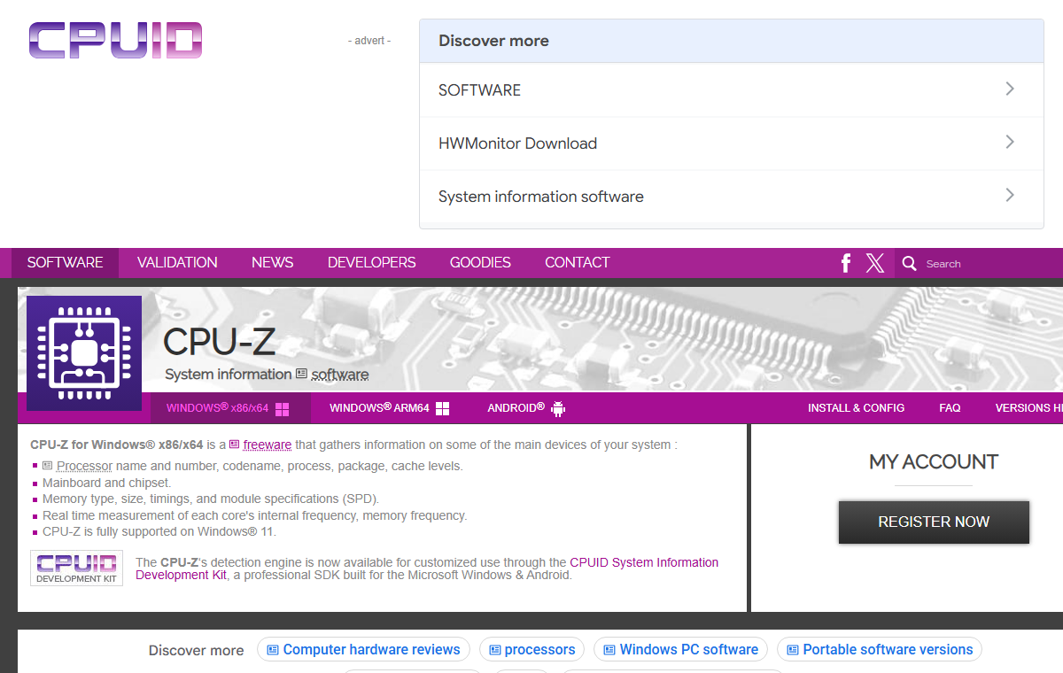Click the 'Discover more' advert header
Viewport: 1063px width, 673px height.
(x=493, y=41)
